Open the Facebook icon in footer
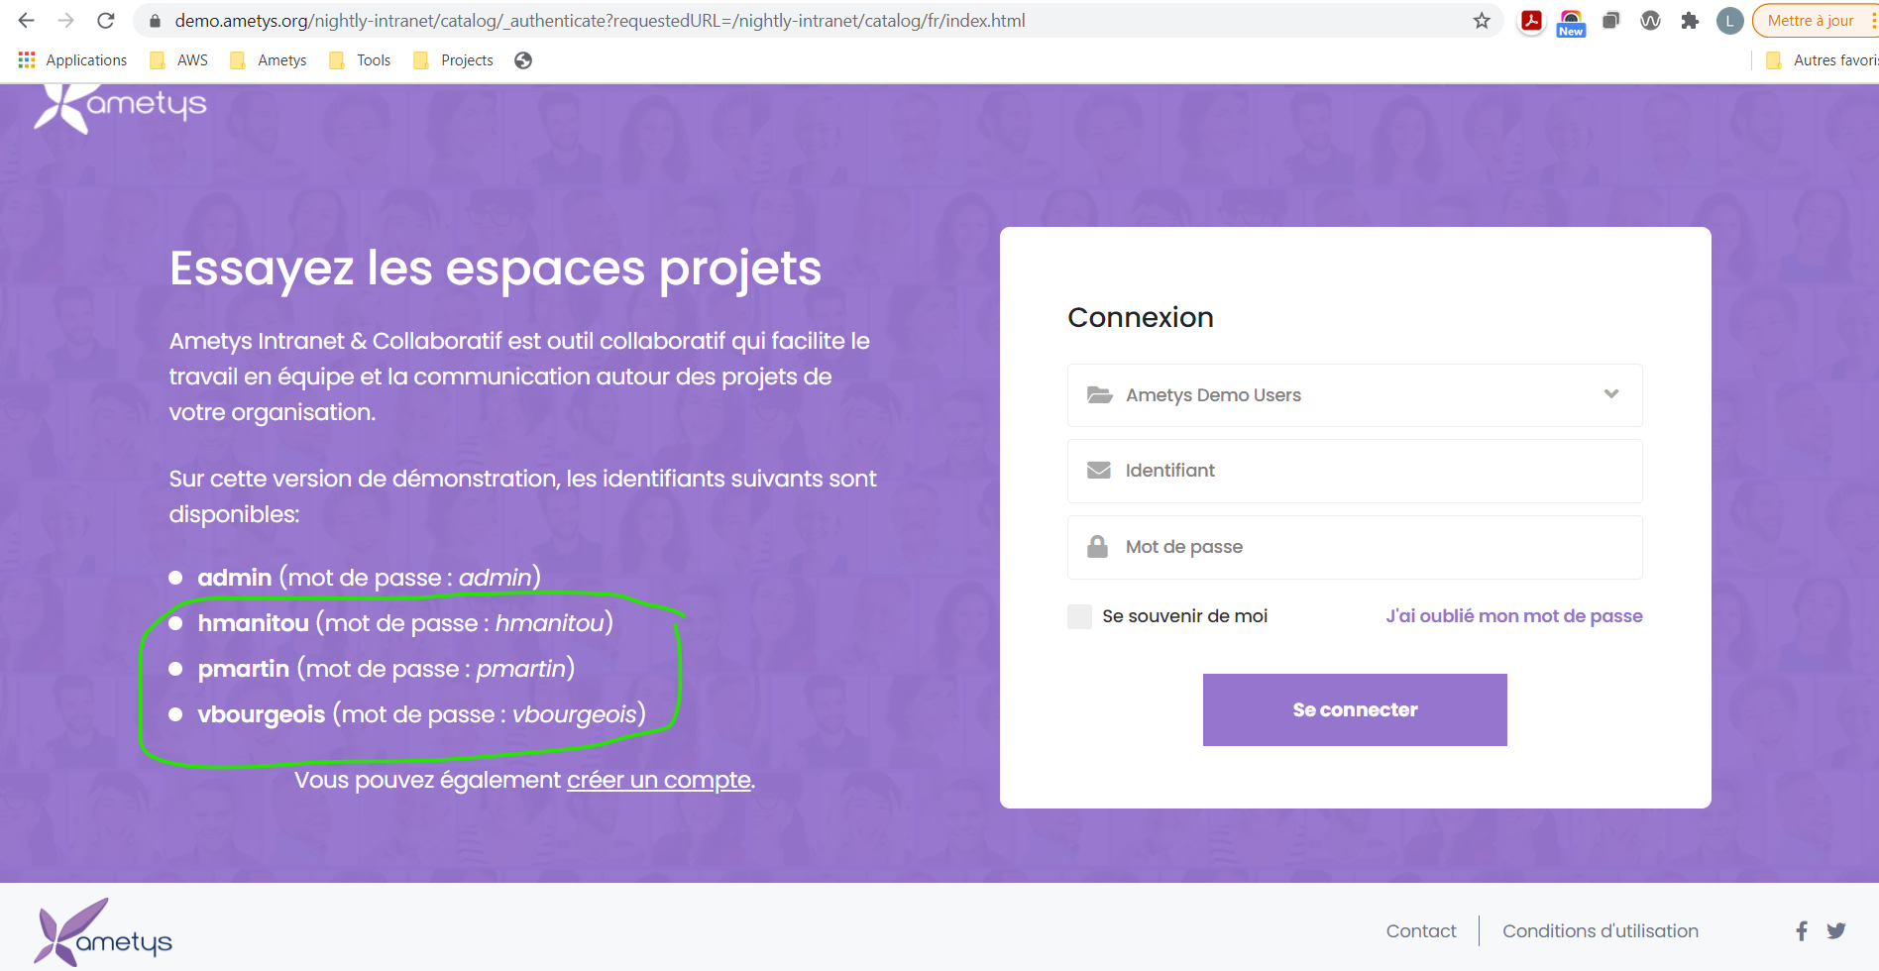Viewport: 1879px width, 971px height. pos(1802,931)
